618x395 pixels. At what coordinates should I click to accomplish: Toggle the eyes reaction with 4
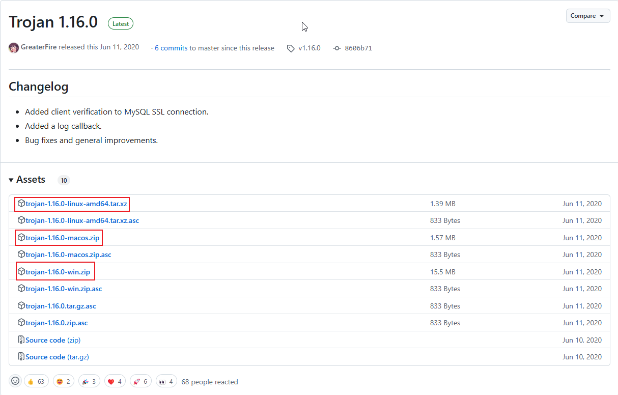tap(167, 381)
